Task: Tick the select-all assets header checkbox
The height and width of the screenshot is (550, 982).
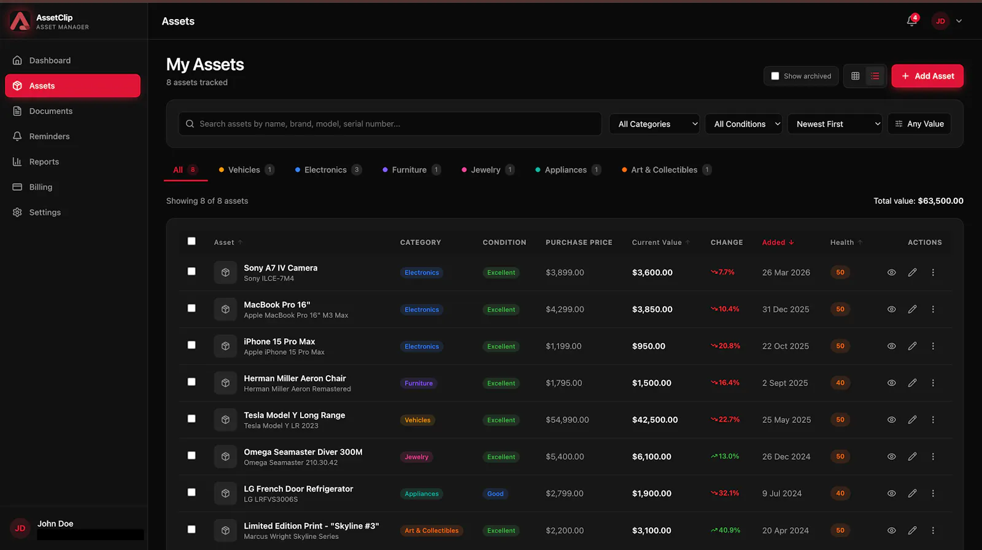Action: 191,241
